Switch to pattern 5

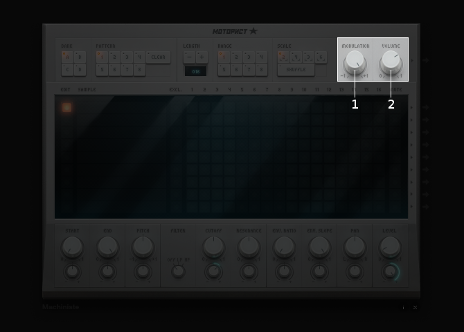coord(102,70)
